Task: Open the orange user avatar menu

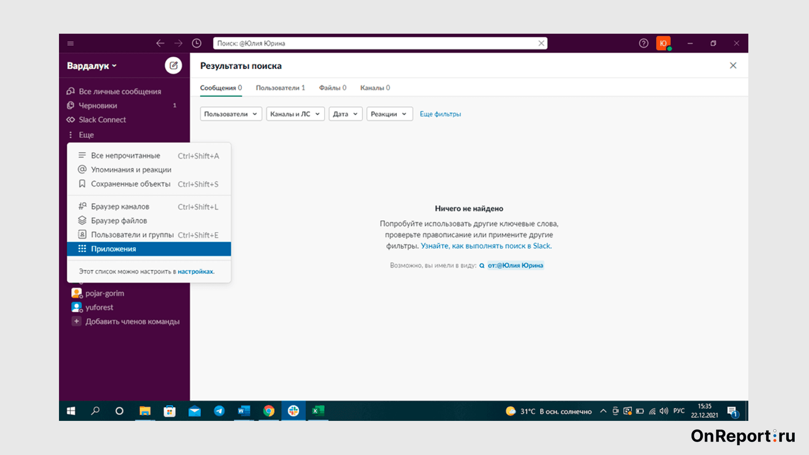Action: pos(663,43)
